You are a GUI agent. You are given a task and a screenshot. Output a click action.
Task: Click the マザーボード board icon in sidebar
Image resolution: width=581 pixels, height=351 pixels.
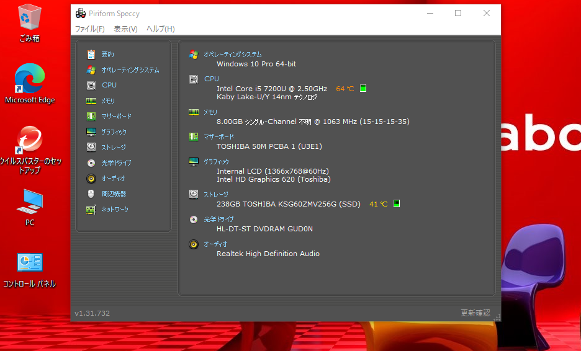[x=91, y=116]
